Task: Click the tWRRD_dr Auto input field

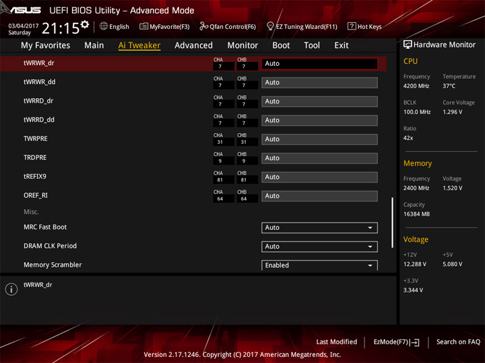Action: click(x=319, y=102)
